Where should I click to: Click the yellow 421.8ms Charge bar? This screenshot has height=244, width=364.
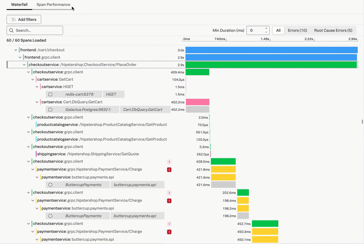click(x=223, y=170)
